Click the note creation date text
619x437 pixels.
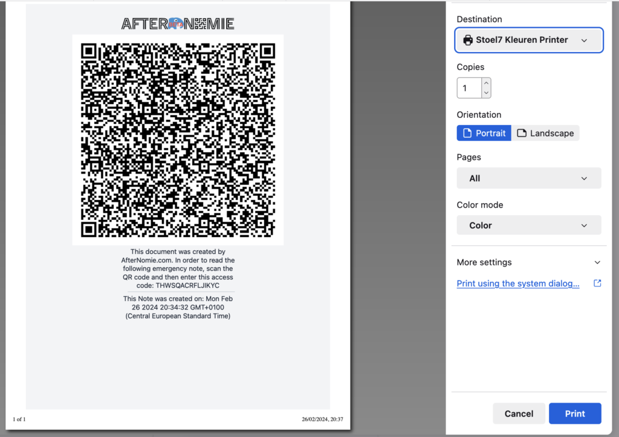coord(178,307)
